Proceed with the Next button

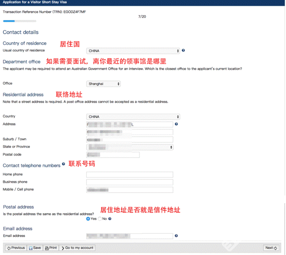[x=271, y=248]
